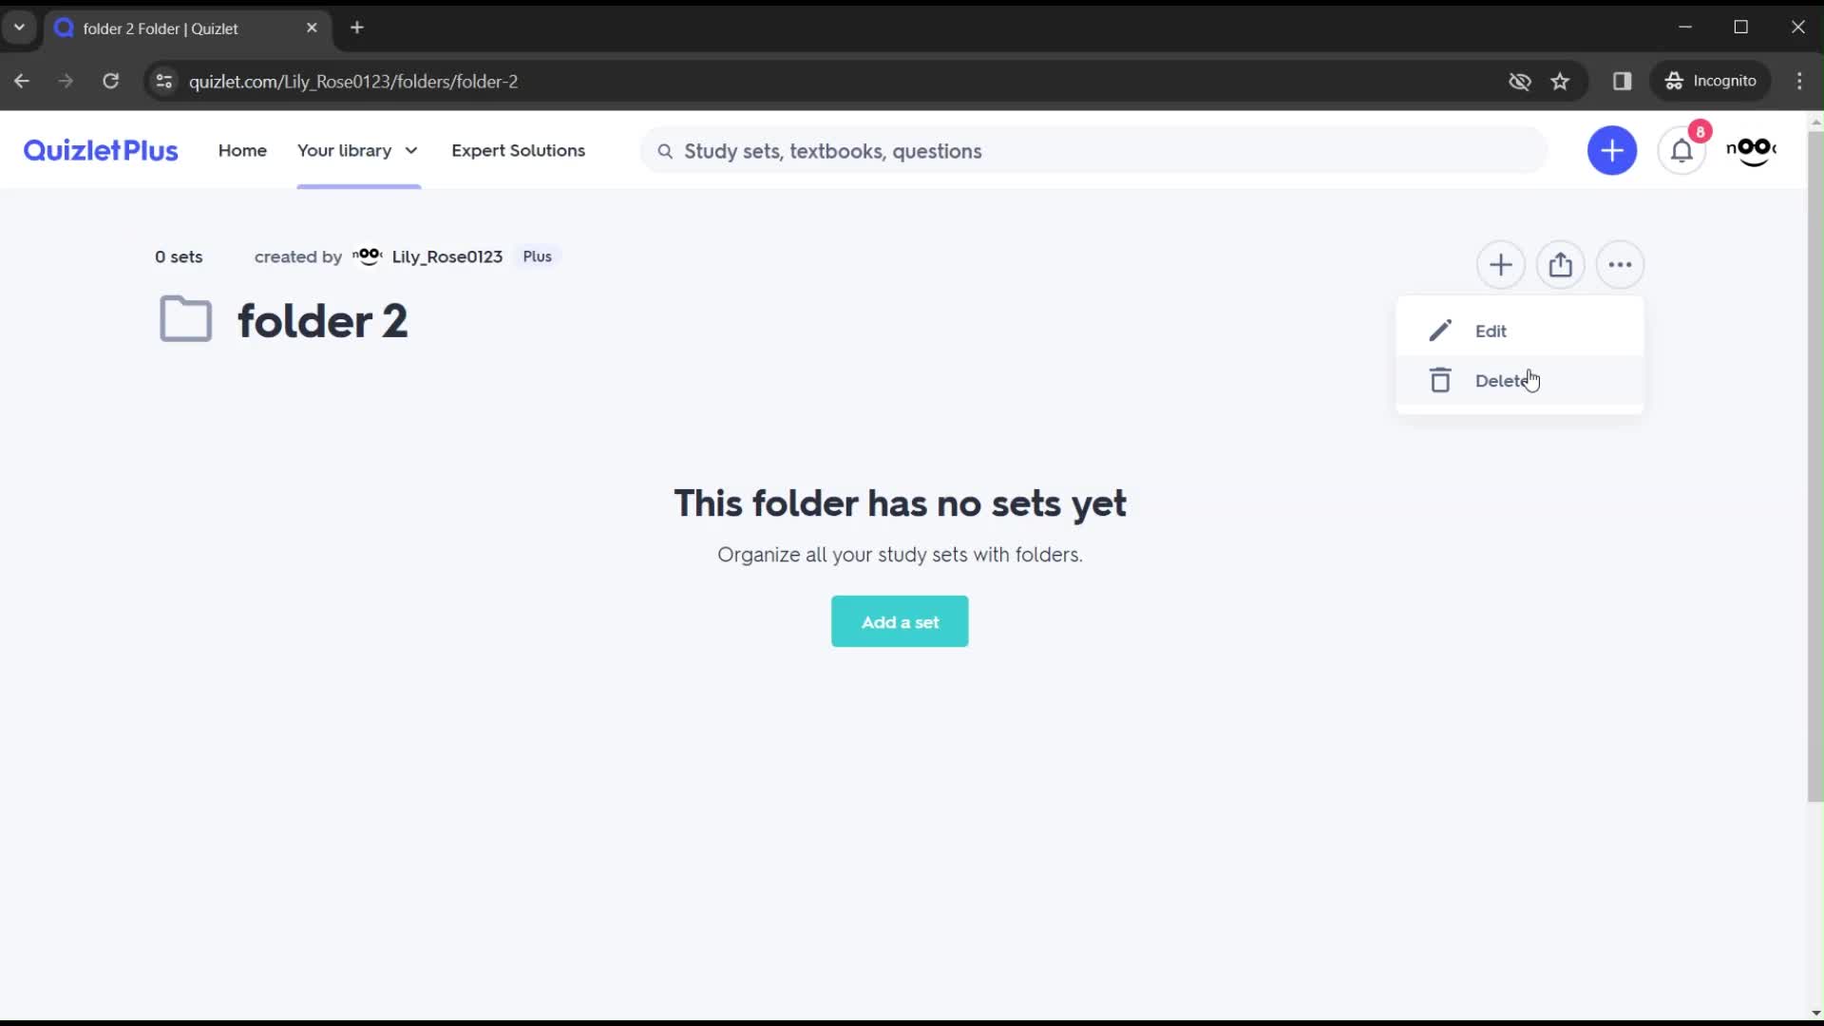This screenshot has width=1824, height=1026.
Task: Click the folder icon next to folder 2
Action: 184,321
